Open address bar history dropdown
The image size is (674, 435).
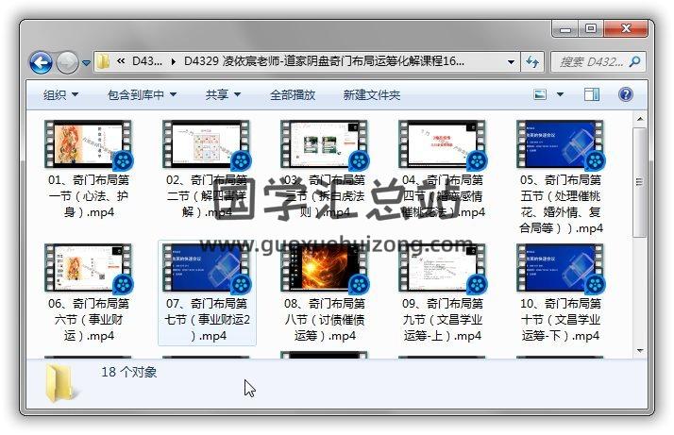(511, 62)
